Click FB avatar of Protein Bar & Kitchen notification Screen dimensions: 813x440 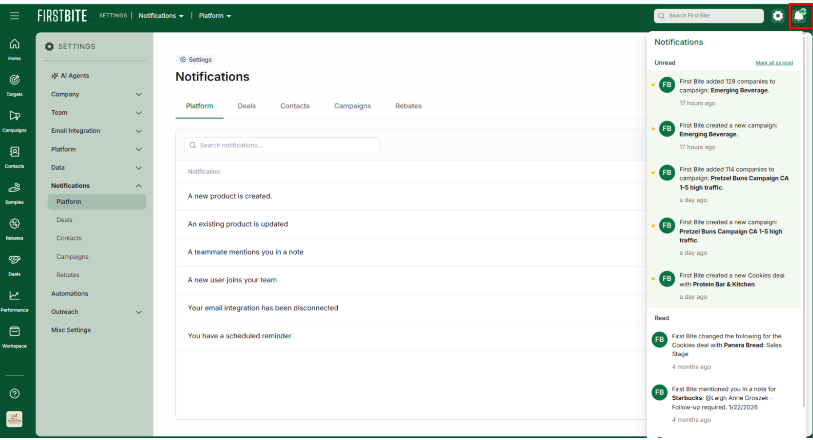pyautogui.click(x=667, y=279)
